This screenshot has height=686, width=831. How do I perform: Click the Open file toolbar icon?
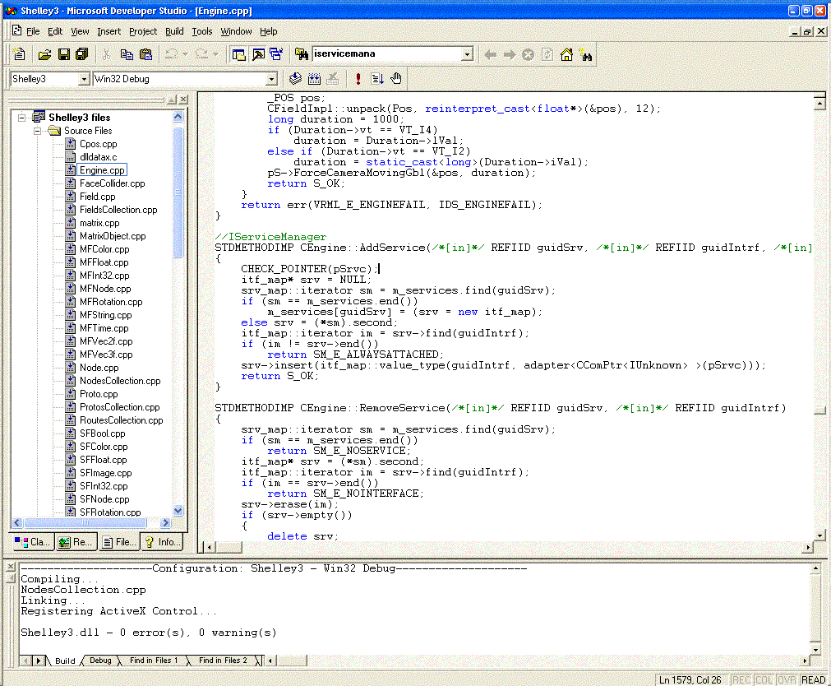tap(44, 54)
